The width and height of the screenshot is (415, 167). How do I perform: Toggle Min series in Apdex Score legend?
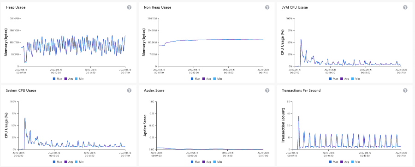(218, 162)
